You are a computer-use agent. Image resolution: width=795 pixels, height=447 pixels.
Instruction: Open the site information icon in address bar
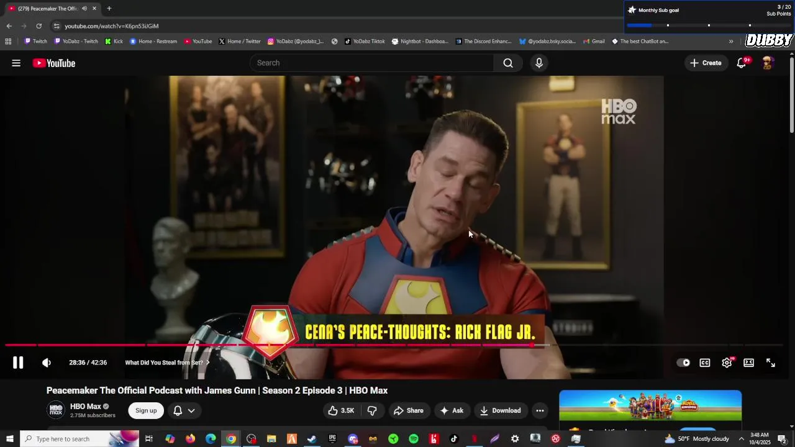click(57, 26)
